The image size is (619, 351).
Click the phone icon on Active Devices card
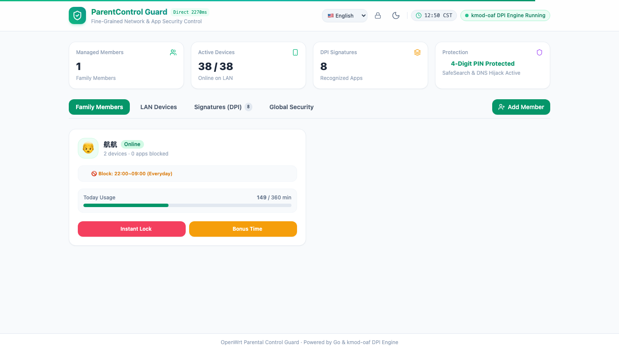pos(295,52)
